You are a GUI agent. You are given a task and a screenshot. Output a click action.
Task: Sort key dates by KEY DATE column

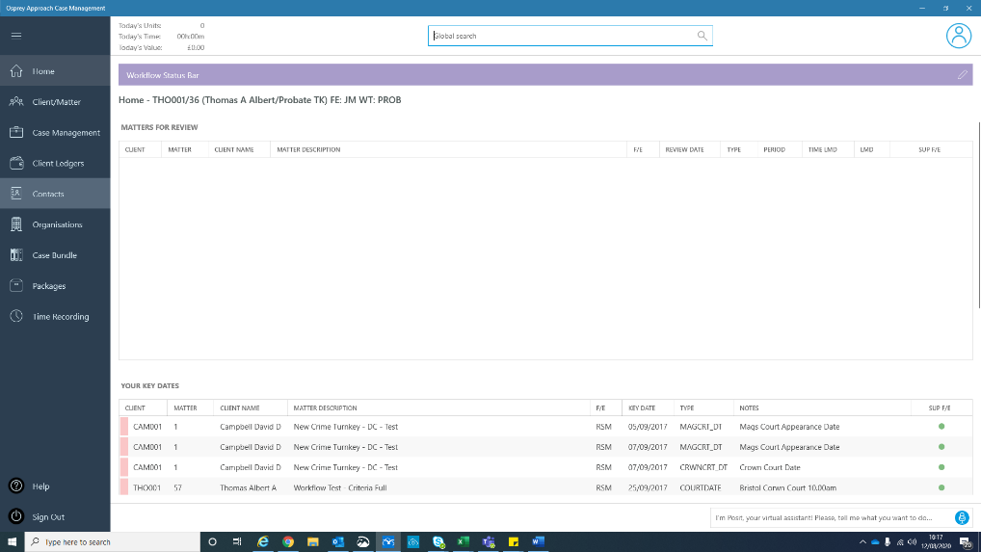tap(642, 407)
